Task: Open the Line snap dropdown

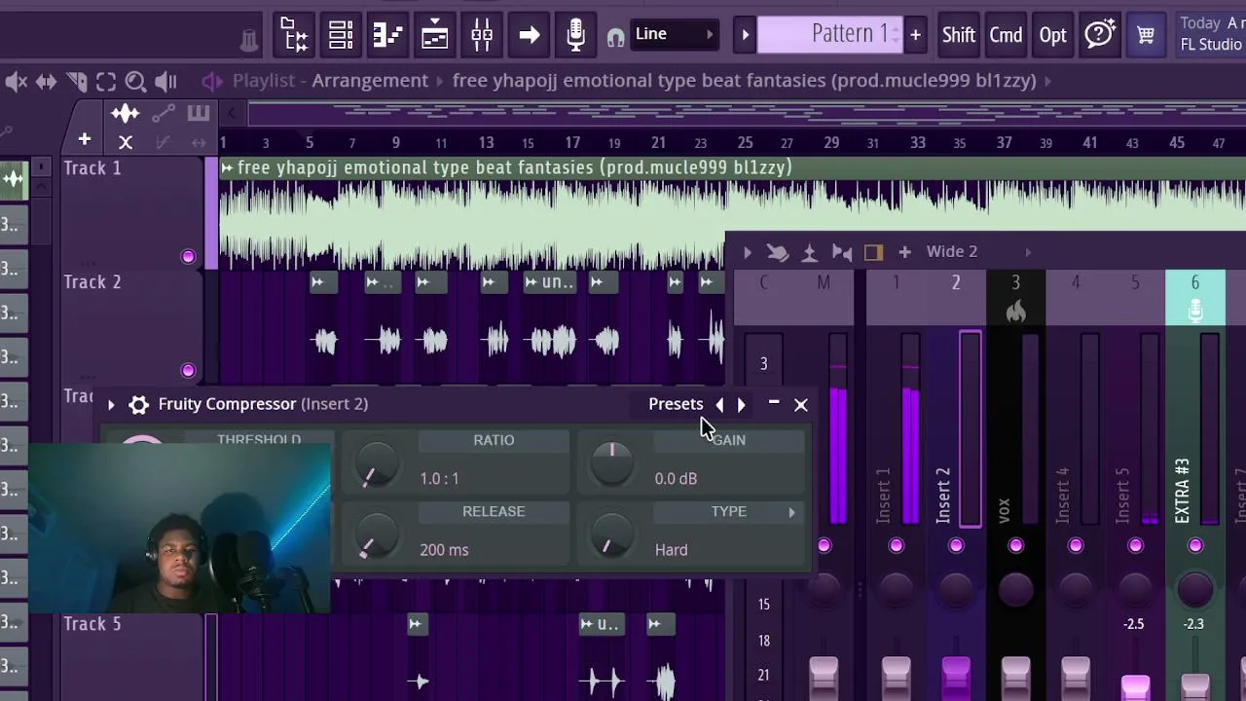Action: (675, 35)
